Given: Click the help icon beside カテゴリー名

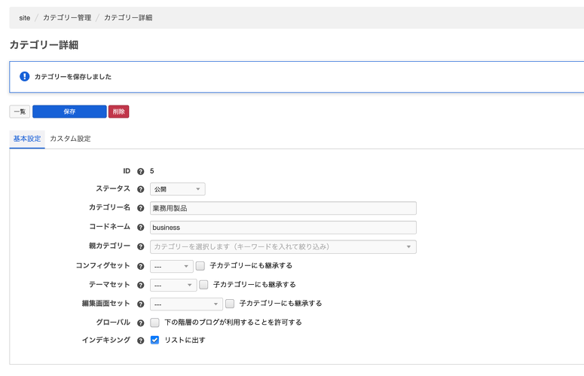Looking at the screenshot, I should (141, 208).
